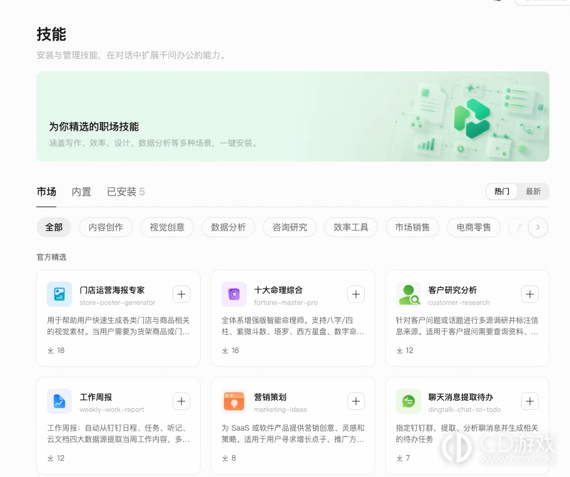
Task: Sort skills by 最新
Action: (533, 191)
